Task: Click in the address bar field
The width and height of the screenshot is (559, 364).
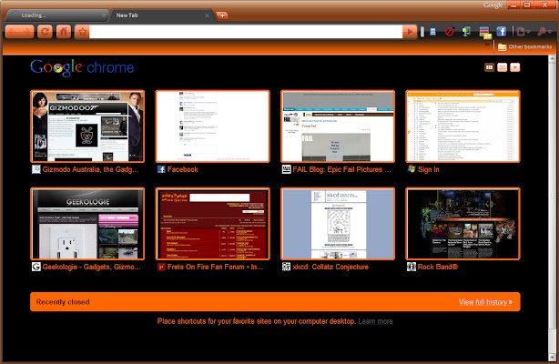Action: (x=246, y=32)
